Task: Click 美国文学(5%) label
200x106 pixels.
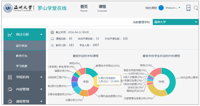Action: pos(62,71)
